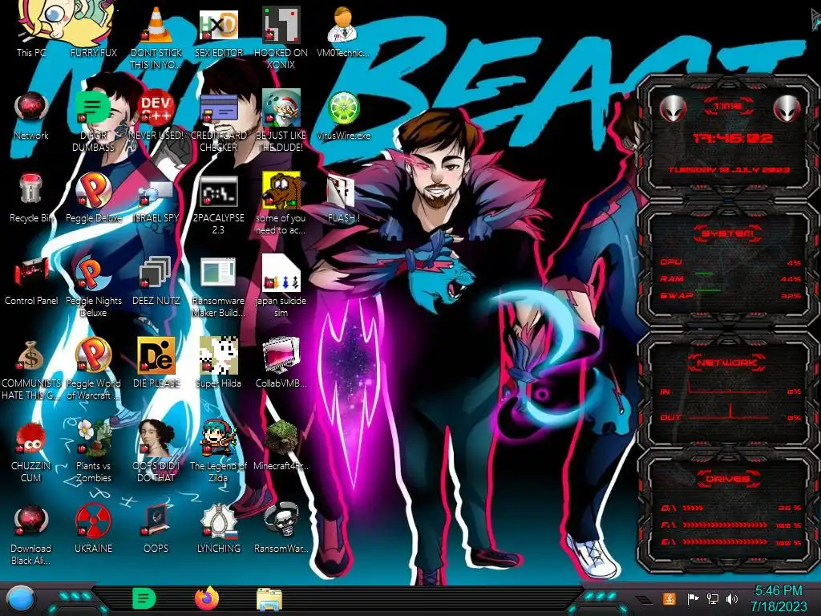Open the CHUZZIN CUM red fuzzball icon
This screenshot has height=616, width=821.
click(x=31, y=452)
